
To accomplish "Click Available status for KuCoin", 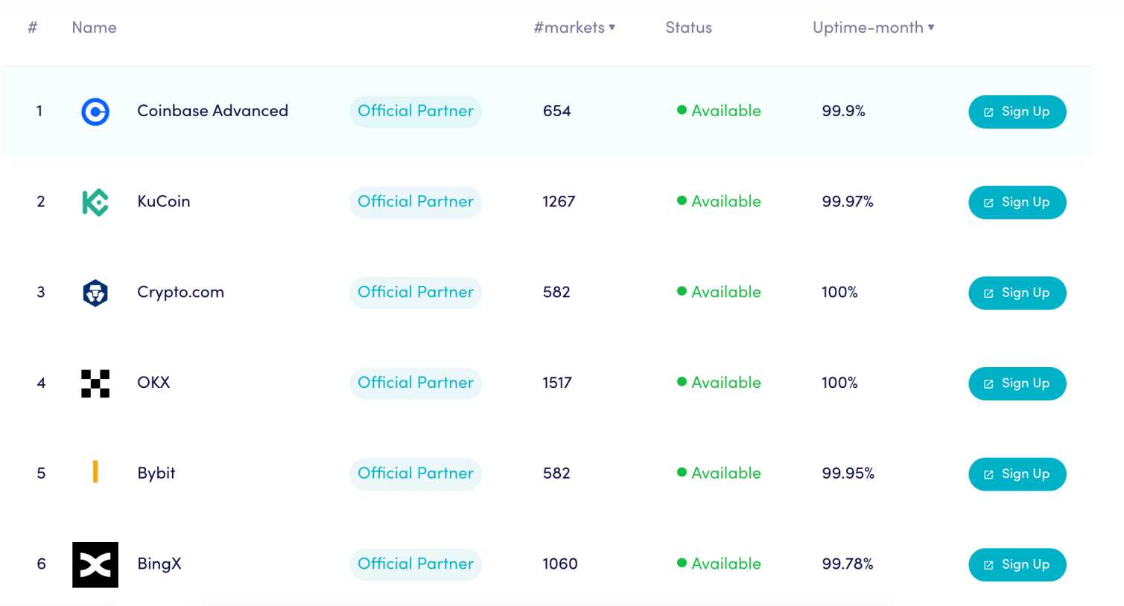I will pyautogui.click(x=719, y=202).
